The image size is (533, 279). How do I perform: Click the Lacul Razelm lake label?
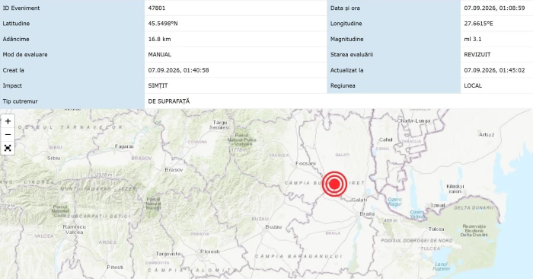(441, 266)
